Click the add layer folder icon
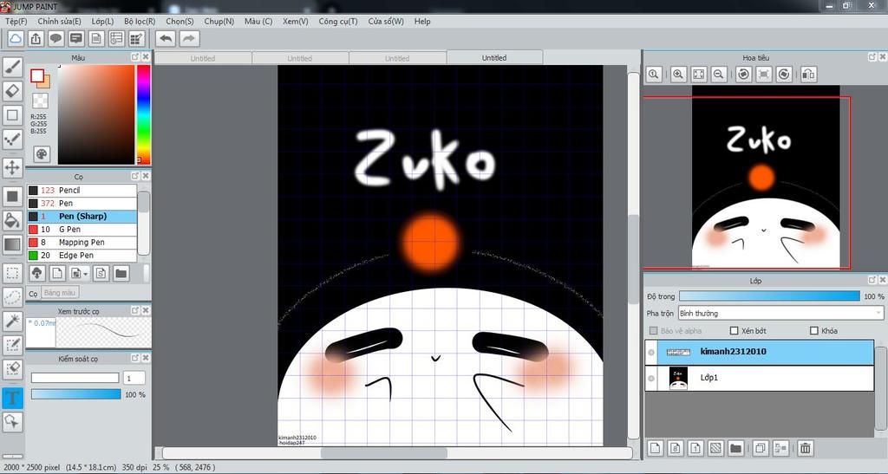 [x=735, y=449]
